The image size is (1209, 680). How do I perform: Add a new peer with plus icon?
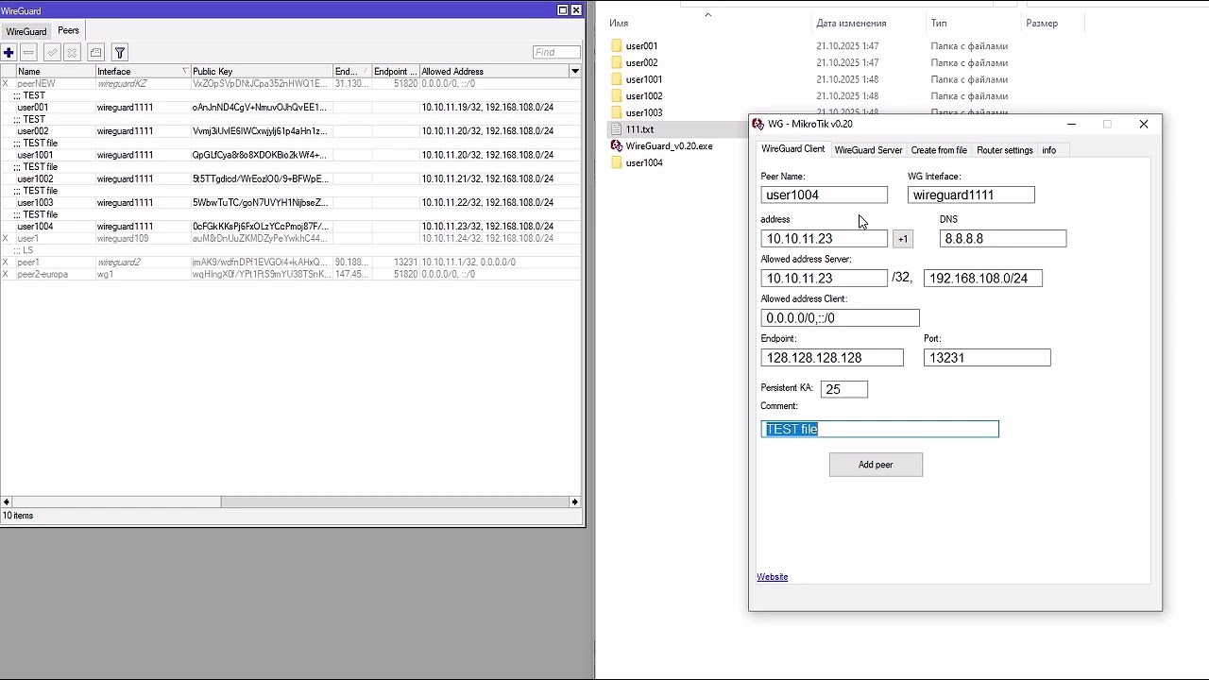point(9,53)
